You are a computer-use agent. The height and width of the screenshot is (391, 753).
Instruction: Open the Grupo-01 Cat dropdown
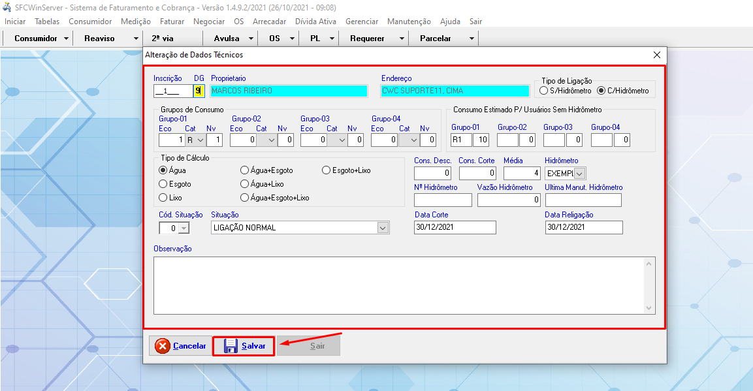200,140
